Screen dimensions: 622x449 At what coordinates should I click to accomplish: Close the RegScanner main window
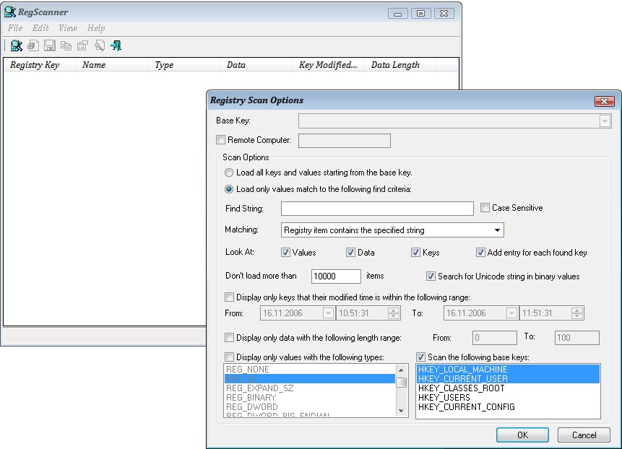tap(444, 14)
